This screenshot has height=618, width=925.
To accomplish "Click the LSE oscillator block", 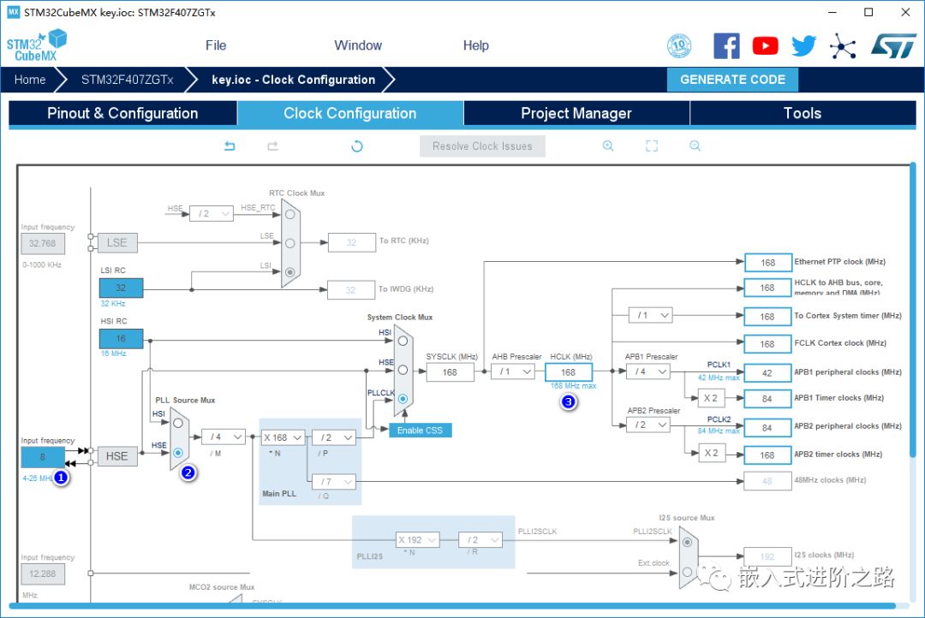I will click(116, 242).
